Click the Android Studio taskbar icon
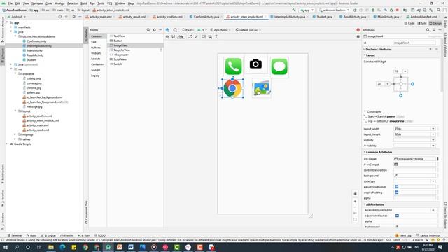 [x=108, y=247]
